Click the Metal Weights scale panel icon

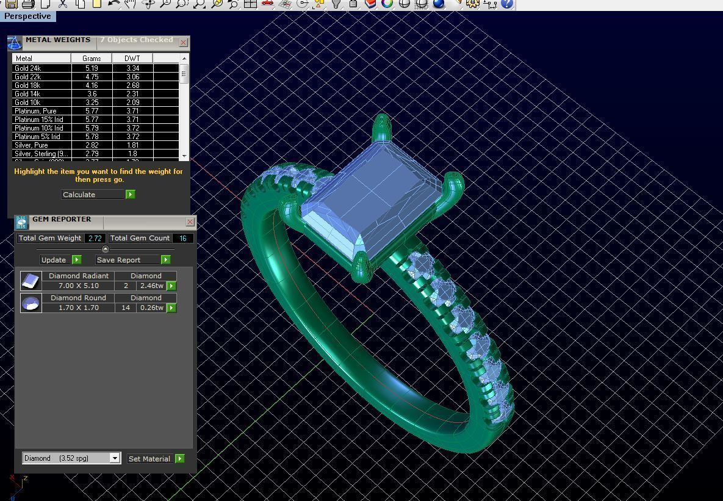click(15, 43)
